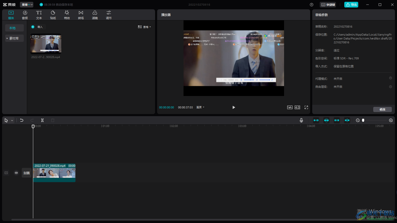This screenshot has width=397, height=223.
Task: Open the 调节 adjustment tab
Action: [x=109, y=15]
